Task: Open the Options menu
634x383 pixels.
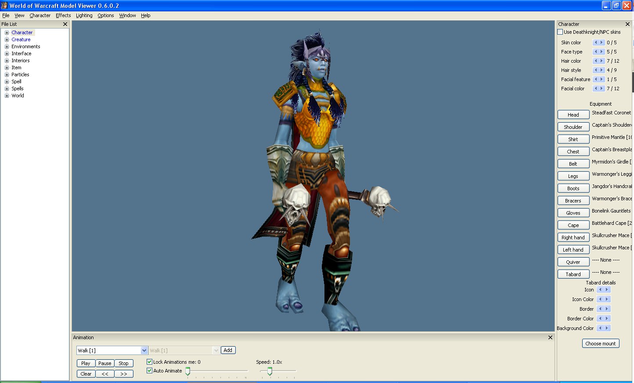Action: 106,15
